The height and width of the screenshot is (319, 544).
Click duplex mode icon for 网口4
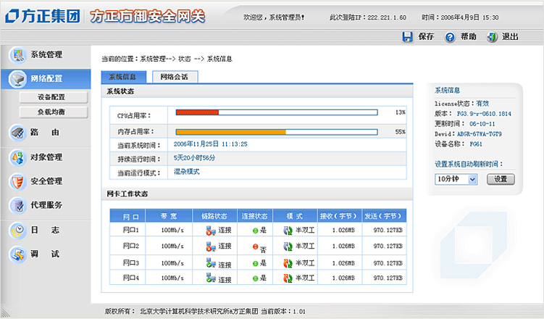click(x=288, y=278)
